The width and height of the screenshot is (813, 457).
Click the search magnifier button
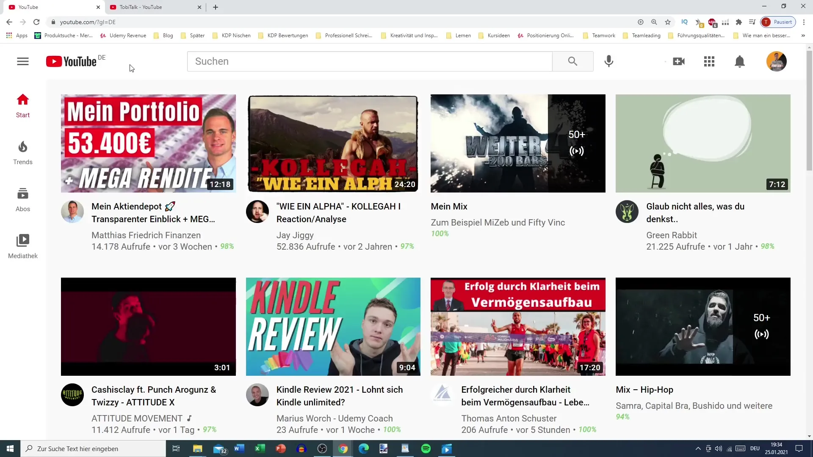point(572,61)
